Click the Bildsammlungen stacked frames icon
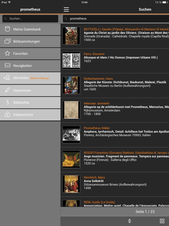The image size is (169, 226). click(x=7, y=41)
